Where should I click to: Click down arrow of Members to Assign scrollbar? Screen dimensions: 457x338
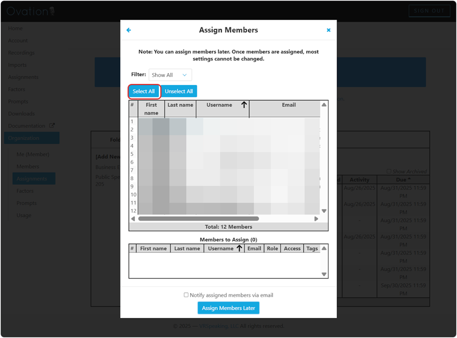click(324, 274)
